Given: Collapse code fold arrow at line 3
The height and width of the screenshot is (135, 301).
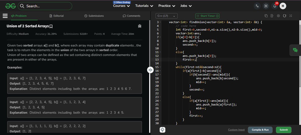Looking at the screenshot, I should point(160,22).
